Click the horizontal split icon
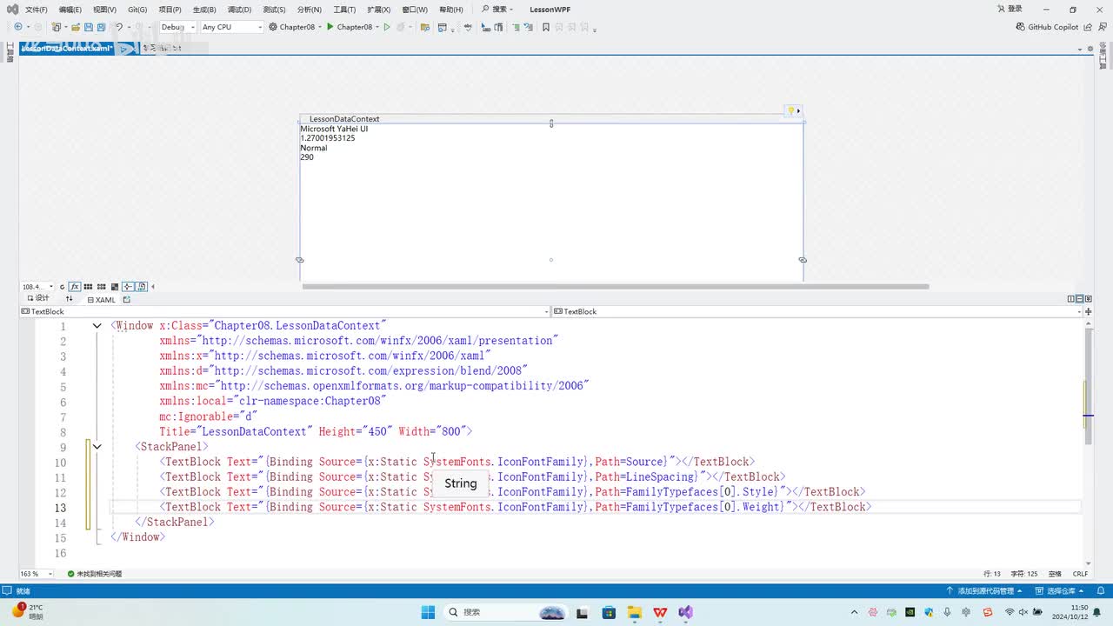This screenshot has height=626, width=1113. 1079,299
